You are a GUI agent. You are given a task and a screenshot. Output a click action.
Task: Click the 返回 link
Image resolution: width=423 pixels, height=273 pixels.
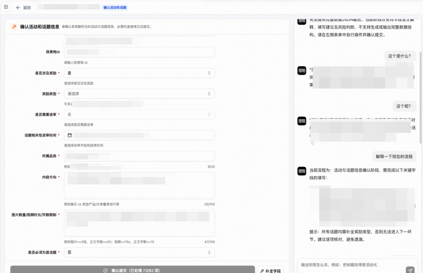pyautogui.click(x=27, y=7)
